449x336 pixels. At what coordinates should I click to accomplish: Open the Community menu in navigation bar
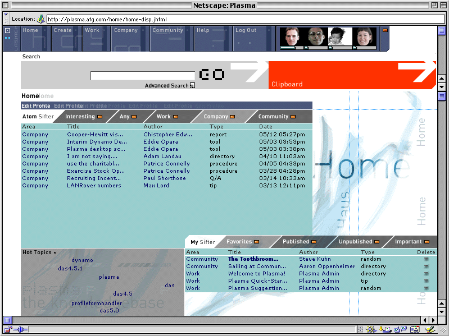[168, 30]
